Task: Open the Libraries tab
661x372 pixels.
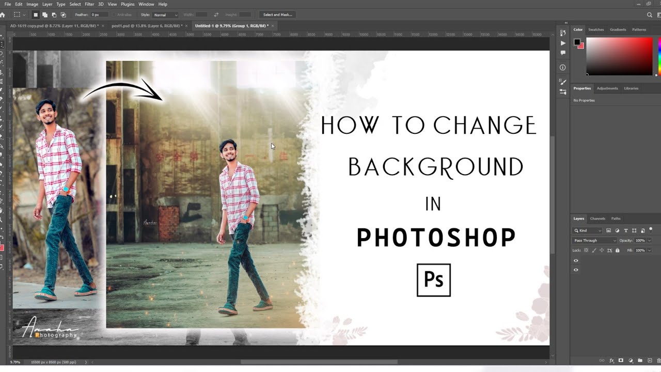Action: coord(631,88)
